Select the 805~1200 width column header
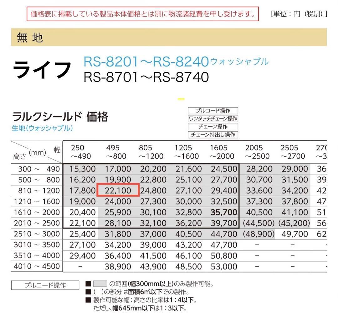 click(x=151, y=152)
